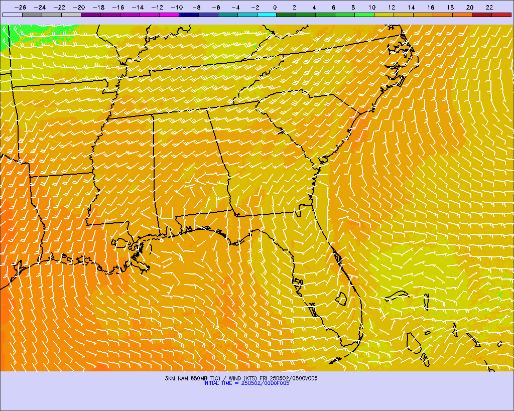Viewport: 514px width, 411px height.
Task: Click the legend swatch between 12 and 14
Action: point(404,15)
